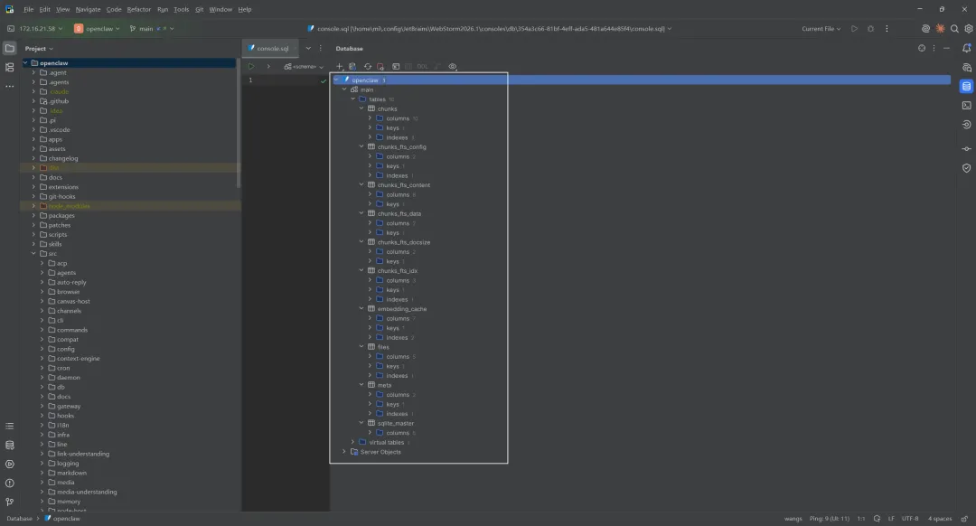The image size is (976, 526).
Task: Open Data Source Properties icon
Action: 352,67
